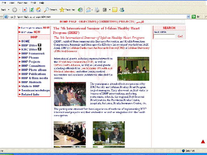Image resolution: width=207 pixels, height=155 pixels.
Task: Open IHHP Video sidebar link
Action: [x=29, y=45]
